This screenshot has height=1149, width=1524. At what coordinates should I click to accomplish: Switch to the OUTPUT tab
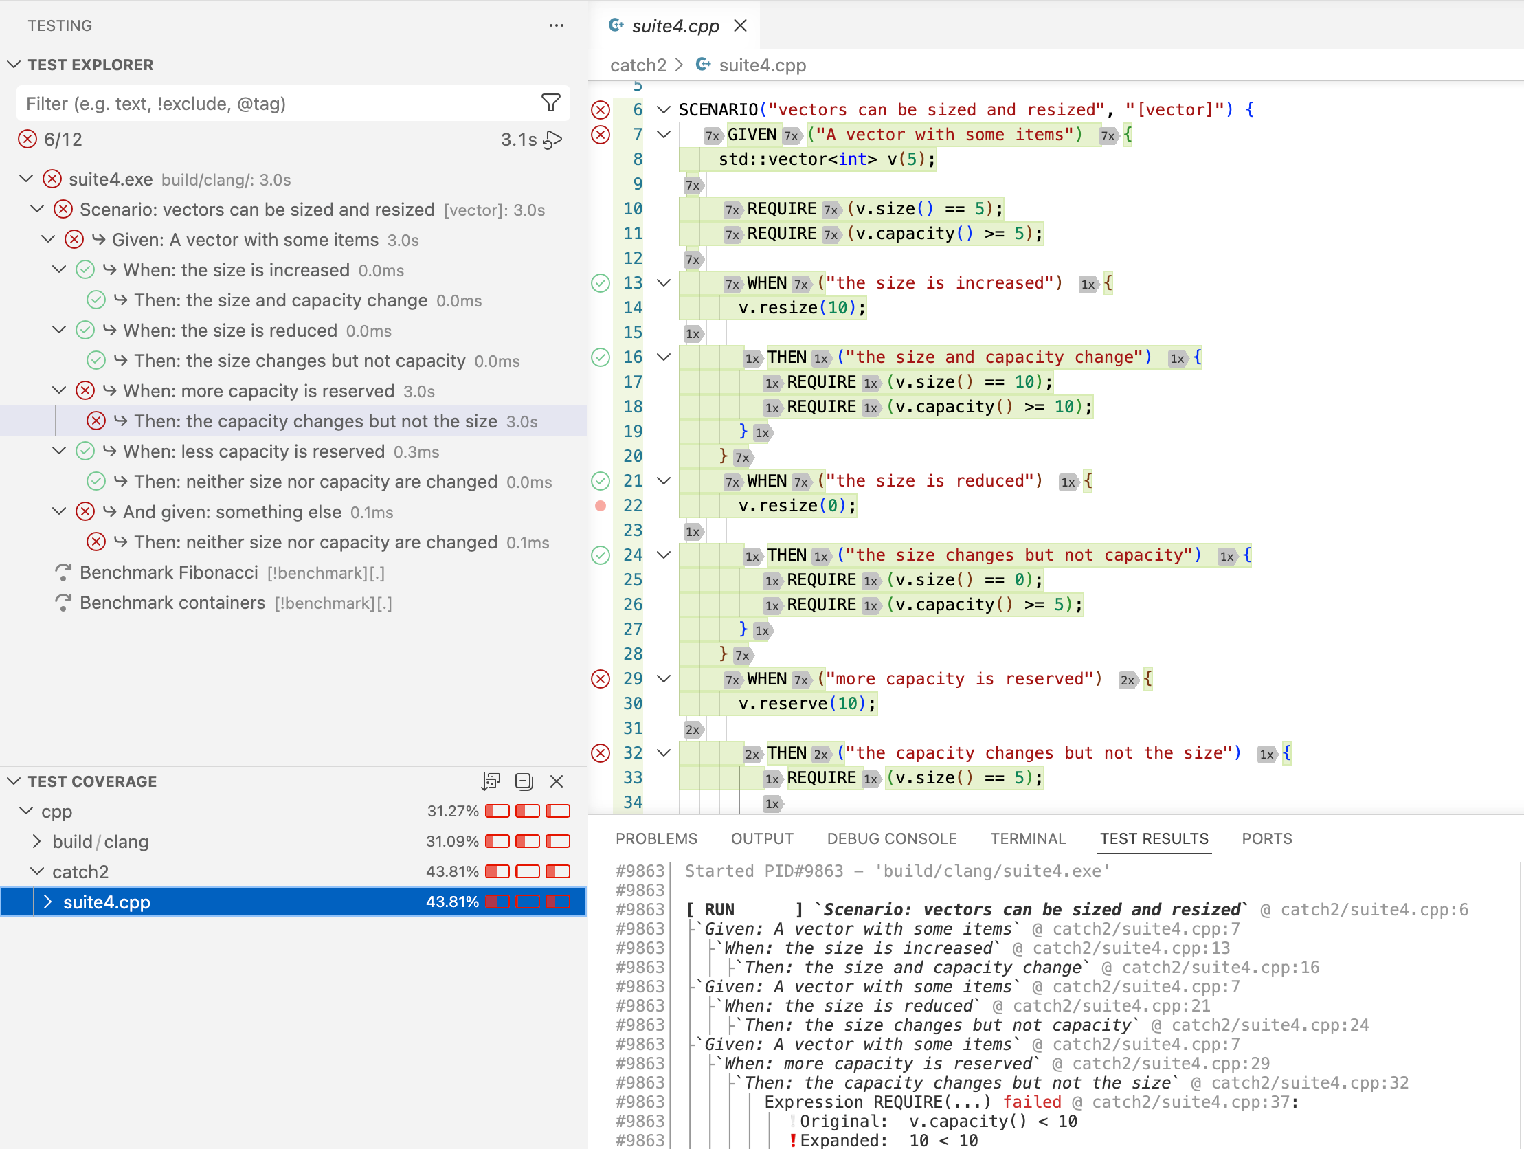coord(762,838)
